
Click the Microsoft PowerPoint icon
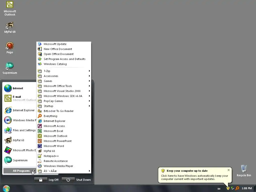[x=40, y=141]
